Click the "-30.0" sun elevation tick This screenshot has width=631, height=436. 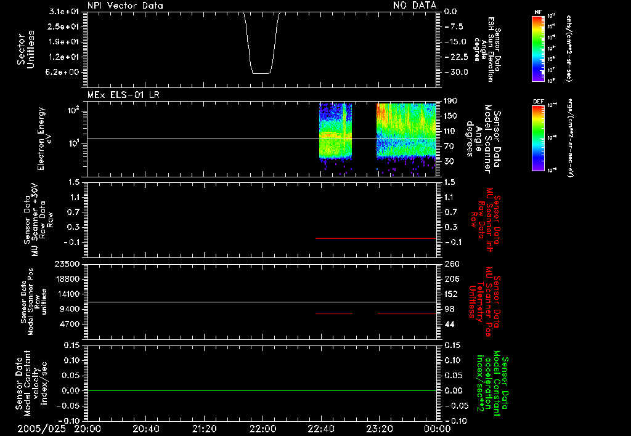point(457,72)
